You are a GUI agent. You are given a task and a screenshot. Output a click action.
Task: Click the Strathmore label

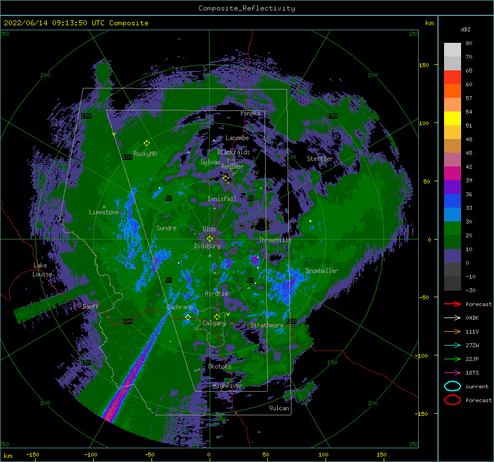(267, 325)
